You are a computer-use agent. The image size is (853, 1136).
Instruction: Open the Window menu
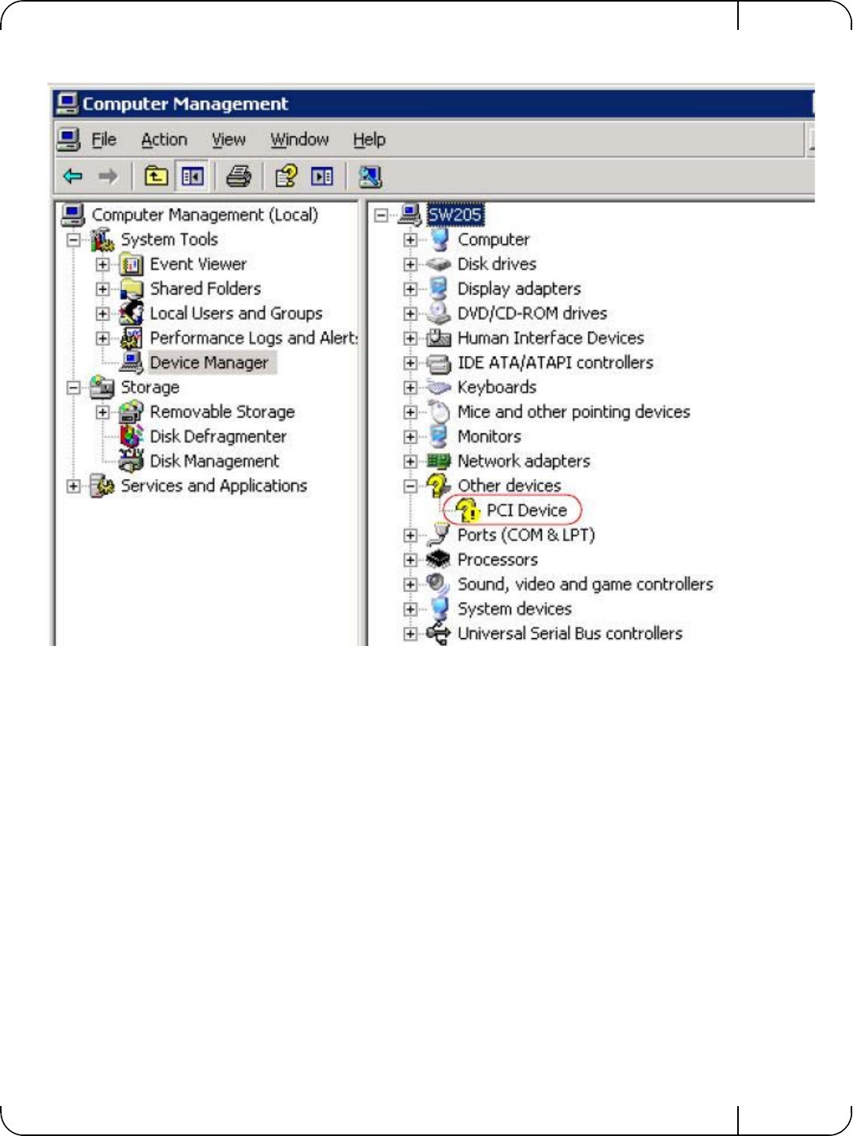(x=299, y=139)
